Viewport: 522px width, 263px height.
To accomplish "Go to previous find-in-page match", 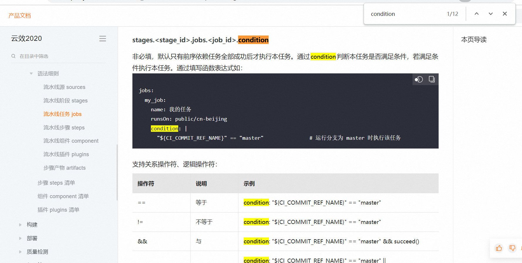I will pos(476,14).
